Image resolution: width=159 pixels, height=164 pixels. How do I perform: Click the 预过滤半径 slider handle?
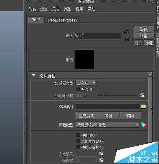click(103, 95)
